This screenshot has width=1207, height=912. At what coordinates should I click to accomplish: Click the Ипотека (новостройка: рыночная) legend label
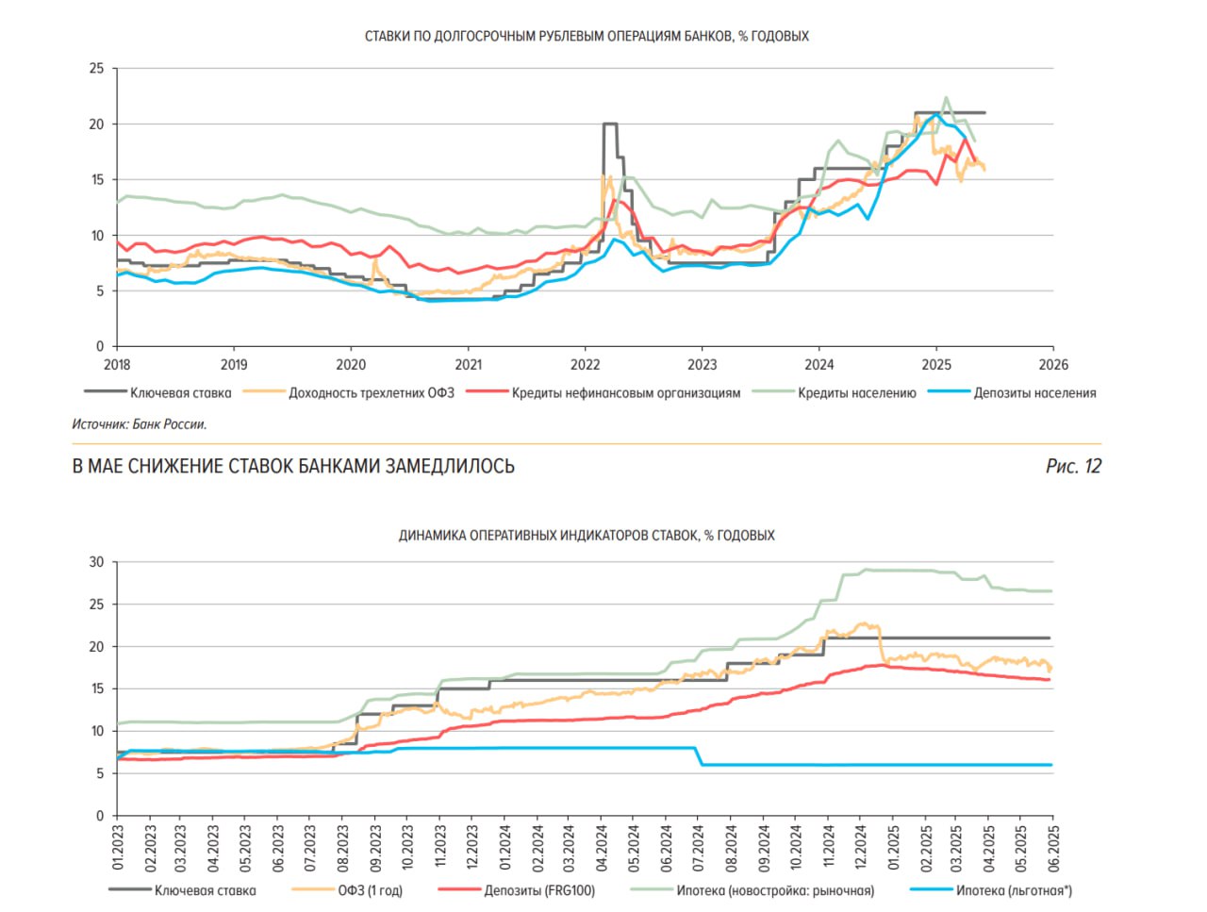click(x=775, y=890)
